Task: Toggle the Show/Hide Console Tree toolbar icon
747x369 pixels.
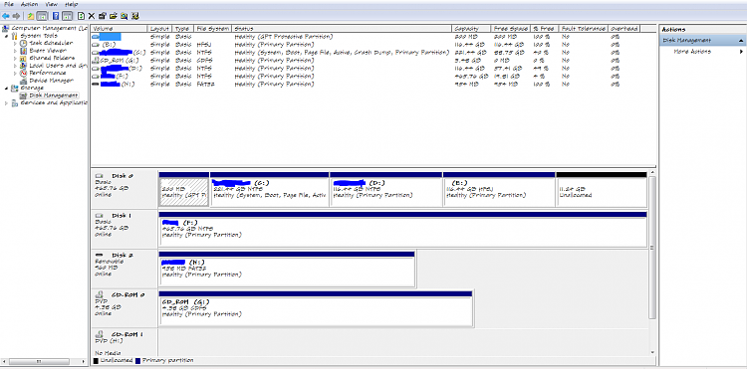Action: [42, 16]
